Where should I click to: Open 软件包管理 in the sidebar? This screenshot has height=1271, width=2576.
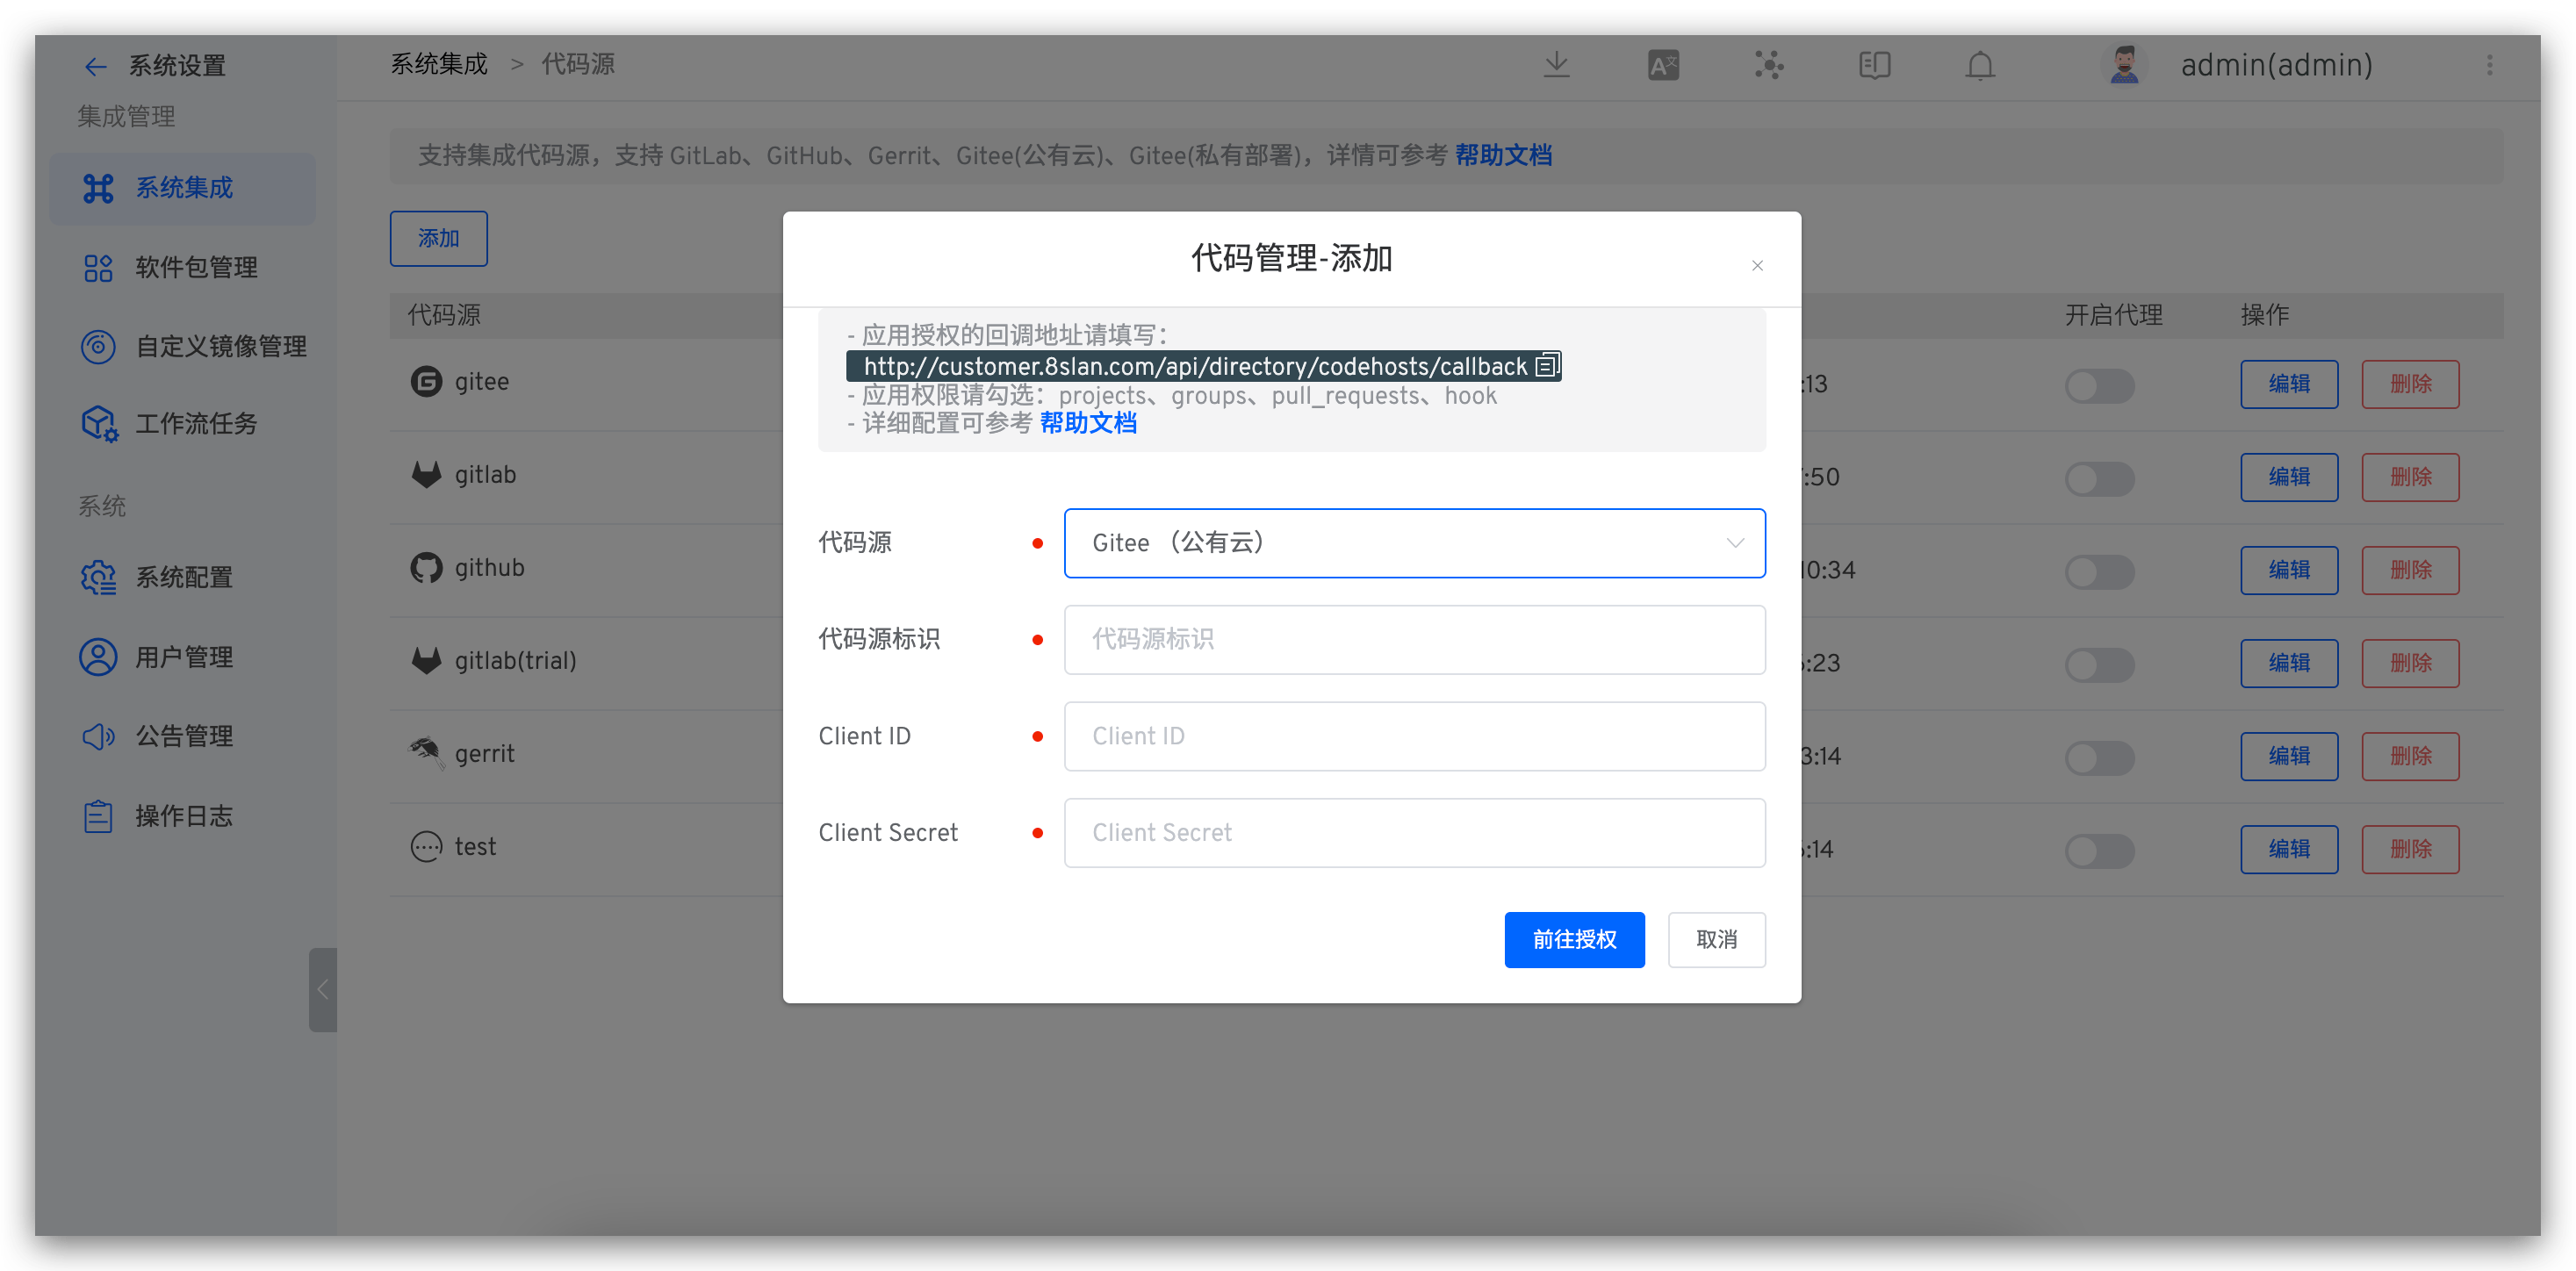click(196, 268)
